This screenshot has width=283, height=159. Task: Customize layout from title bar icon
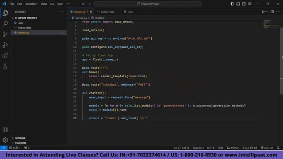pyautogui.click(x=249, y=4)
